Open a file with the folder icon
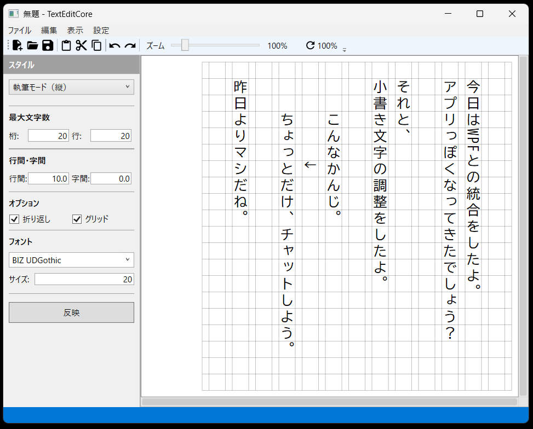533x429 pixels. [x=32, y=46]
